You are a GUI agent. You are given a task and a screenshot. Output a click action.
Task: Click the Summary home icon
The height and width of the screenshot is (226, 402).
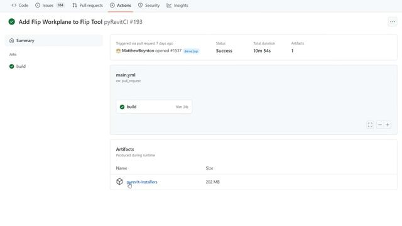click(11, 40)
